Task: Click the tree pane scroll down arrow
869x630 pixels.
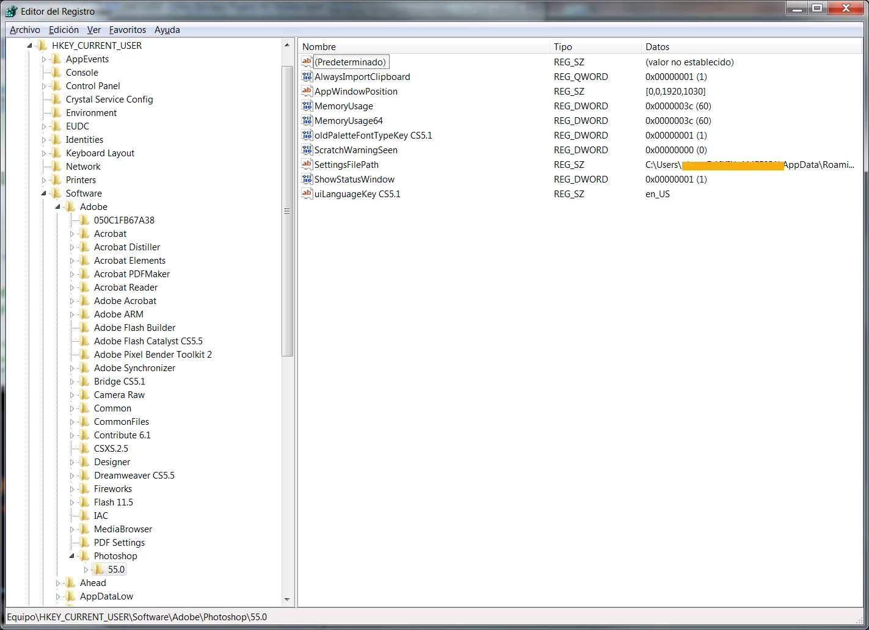Action: point(287,600)
